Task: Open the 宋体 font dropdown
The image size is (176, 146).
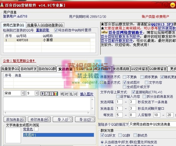Action: (x=23, y=93)
